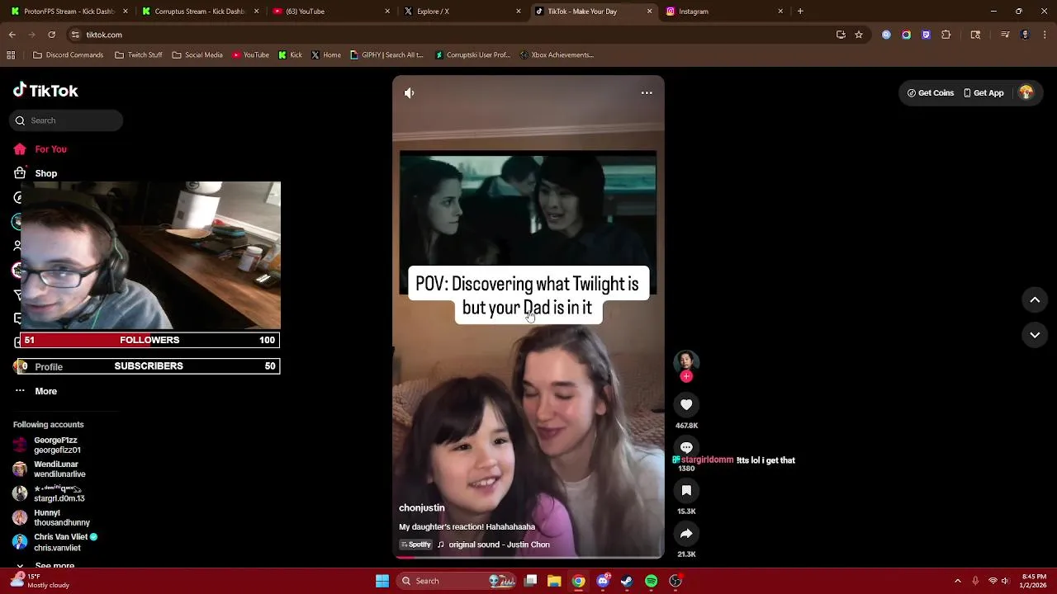Follow creator with red plus badge
Image resolution: width=1057 pixels, height=594 pixels.
(686, 376)
